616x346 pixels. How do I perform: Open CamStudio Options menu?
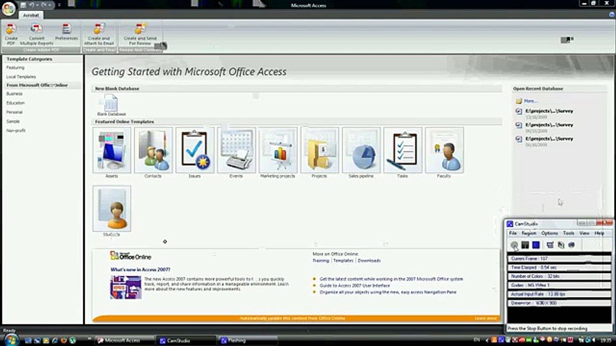coord(550,233)
